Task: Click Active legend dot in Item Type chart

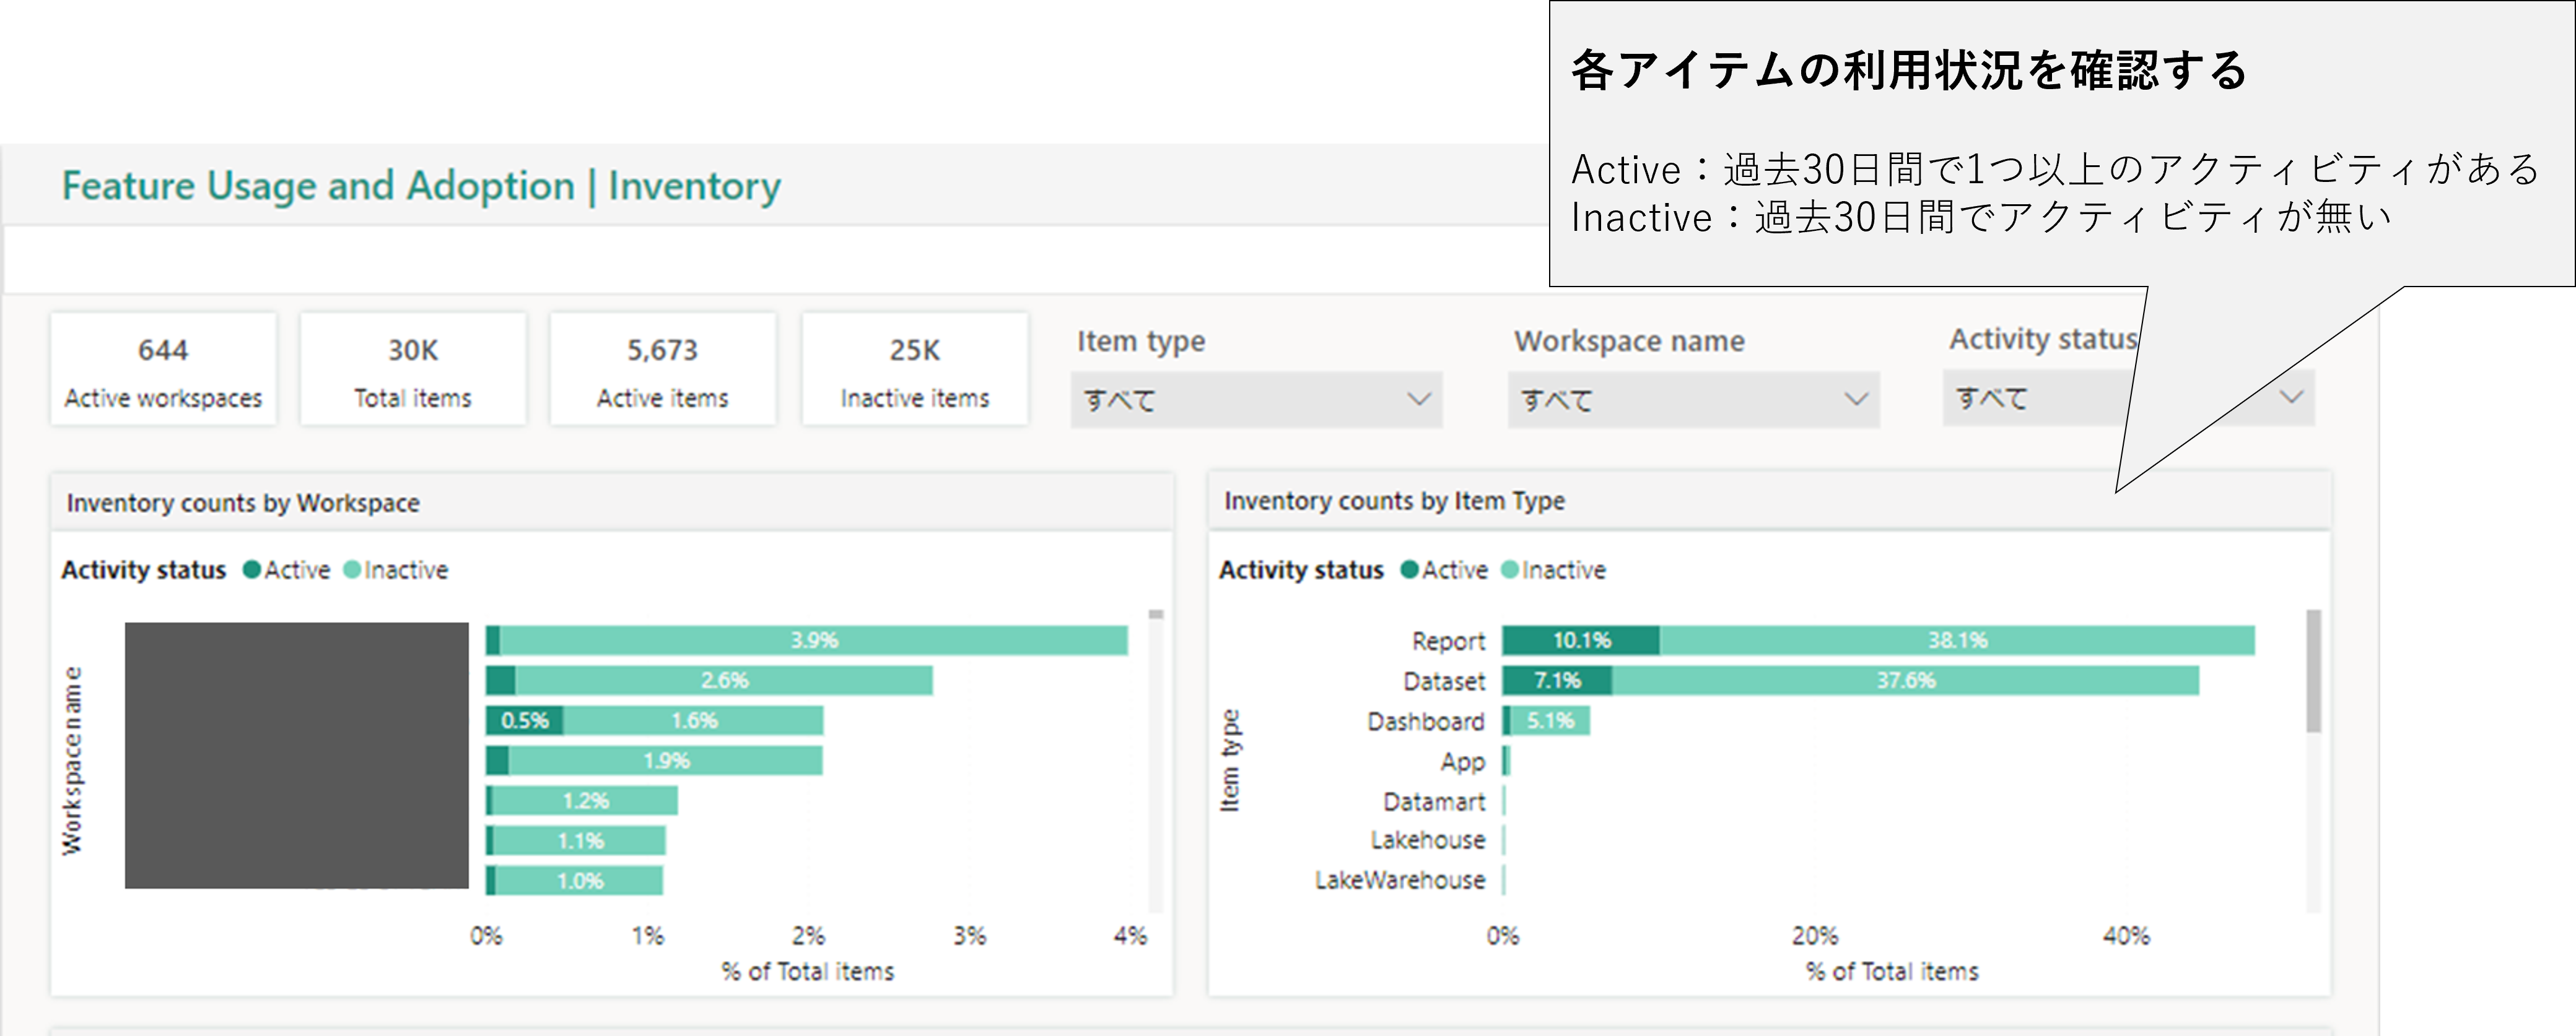Action: 1410,569
